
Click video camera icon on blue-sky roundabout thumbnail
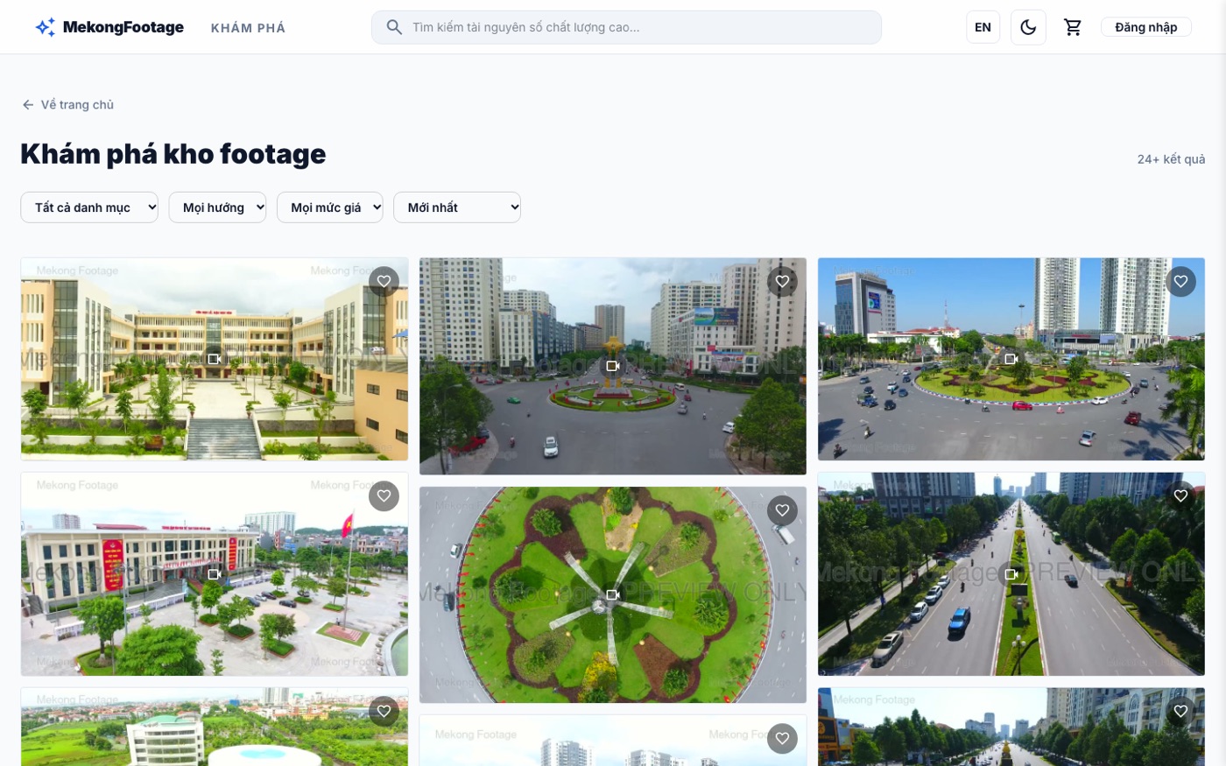(x=1011, y=359)
